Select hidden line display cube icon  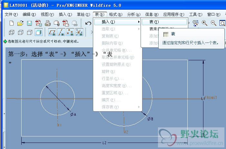[x=20, y=32]
